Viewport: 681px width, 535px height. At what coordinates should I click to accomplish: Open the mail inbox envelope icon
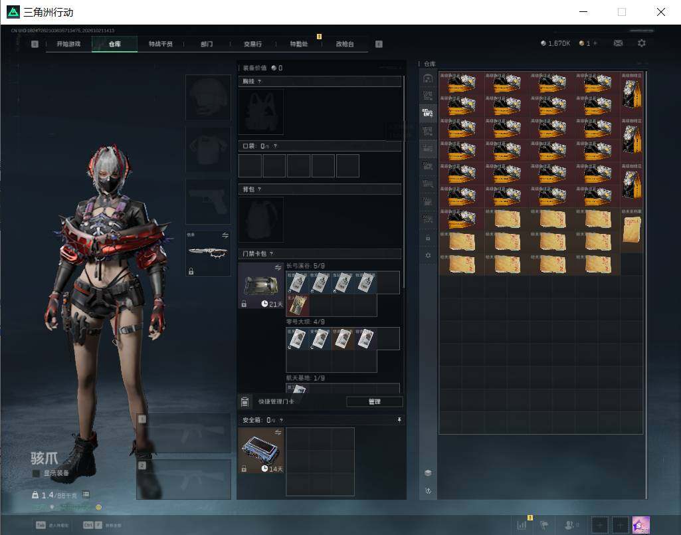point(618,43)
